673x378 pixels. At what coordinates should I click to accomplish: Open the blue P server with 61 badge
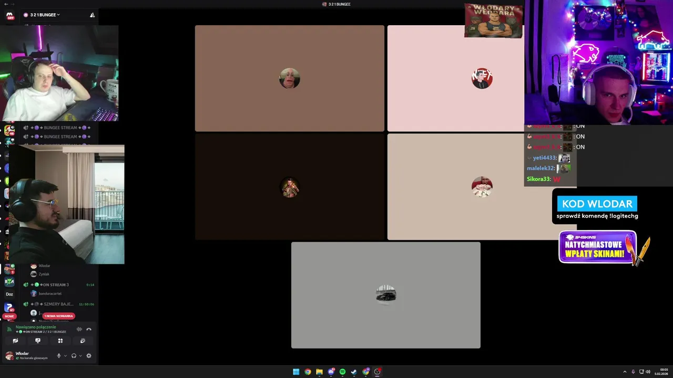point(9,307)
